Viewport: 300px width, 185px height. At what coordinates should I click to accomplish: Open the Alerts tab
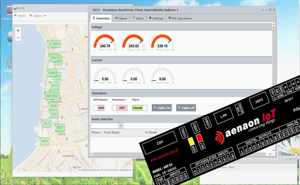click(138, 18)
